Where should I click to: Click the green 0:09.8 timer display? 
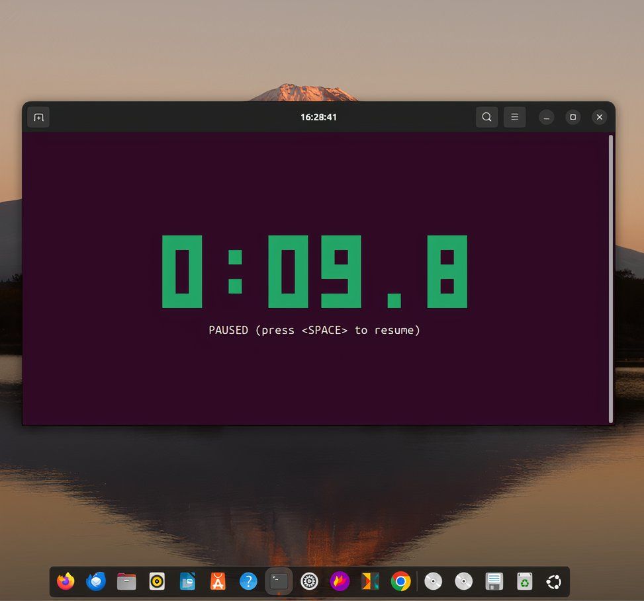[x=314, y=272]
